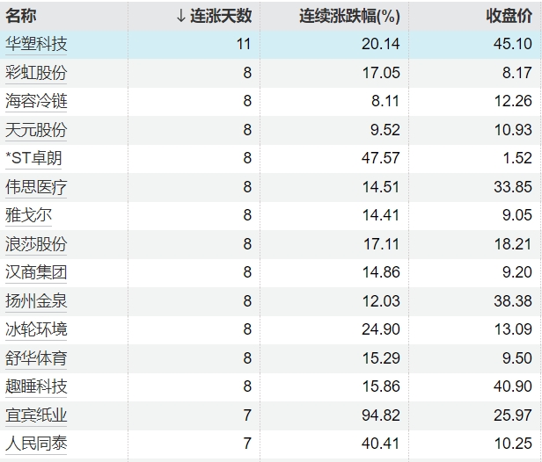Open the 华塑科技 stock link
Screen dimensions: 542x462
pos(36,44)
